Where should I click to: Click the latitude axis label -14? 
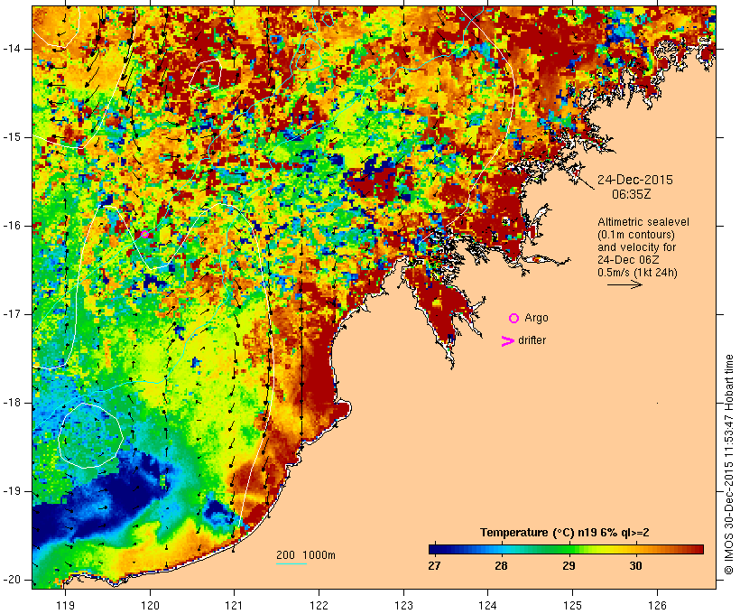coord(12,49)
